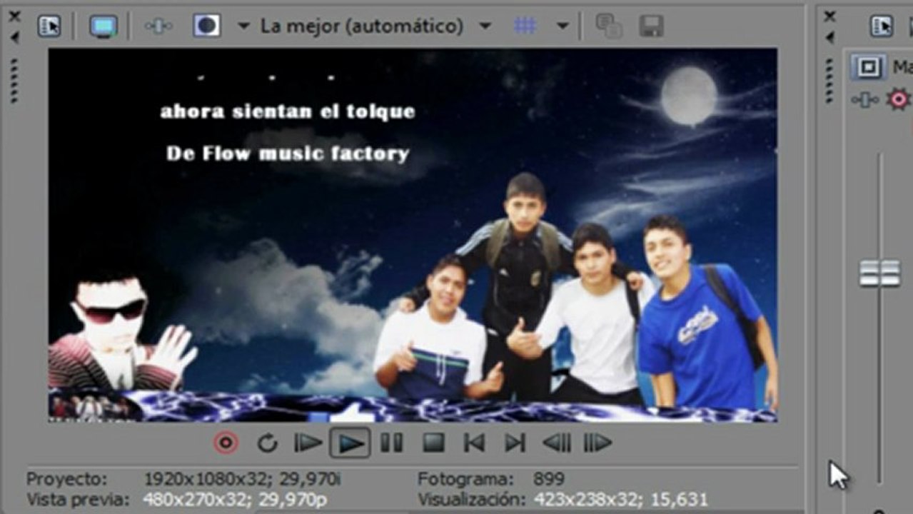Open 'La mejor (automático)' preview quality menu
Viewport: 913px width, 514px height.
click(362, 26)
